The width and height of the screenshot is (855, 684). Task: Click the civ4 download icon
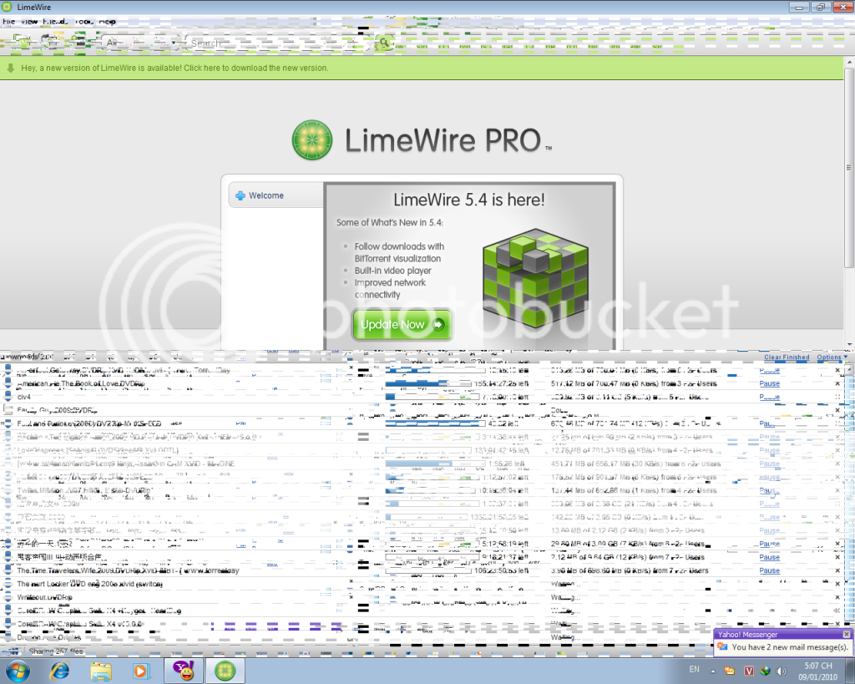[x=8, y=396]
